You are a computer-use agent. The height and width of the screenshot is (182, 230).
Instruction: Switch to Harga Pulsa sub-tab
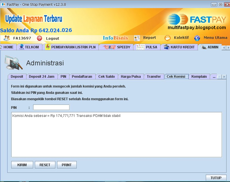click(131, 77)
